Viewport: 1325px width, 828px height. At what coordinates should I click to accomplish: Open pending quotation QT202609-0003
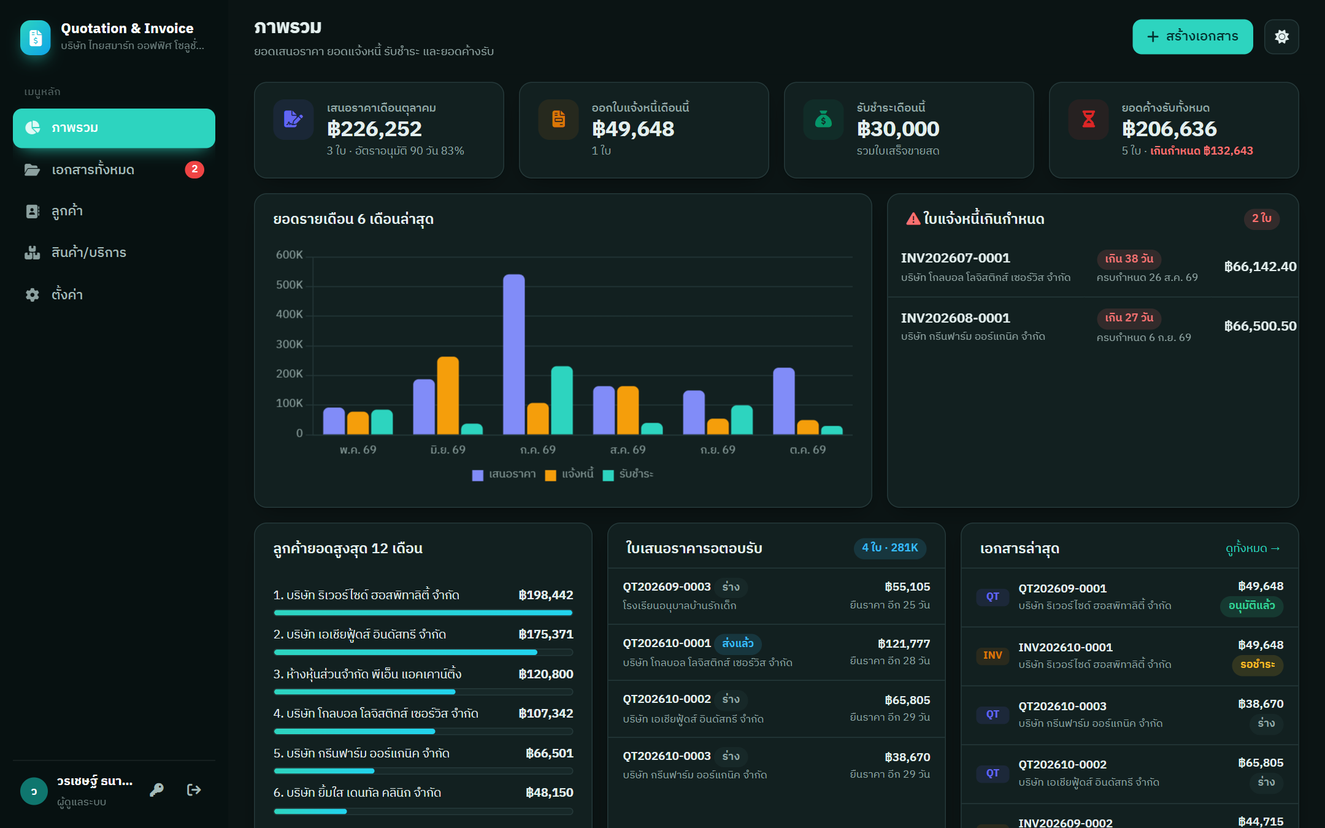777,596
